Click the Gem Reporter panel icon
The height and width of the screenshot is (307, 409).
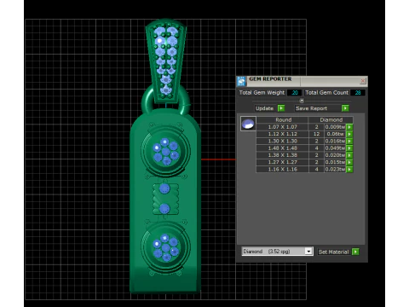click(241, 81)
